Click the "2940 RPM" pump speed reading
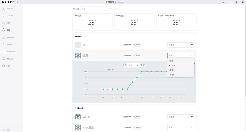The image size is (246, 132). 127,45
